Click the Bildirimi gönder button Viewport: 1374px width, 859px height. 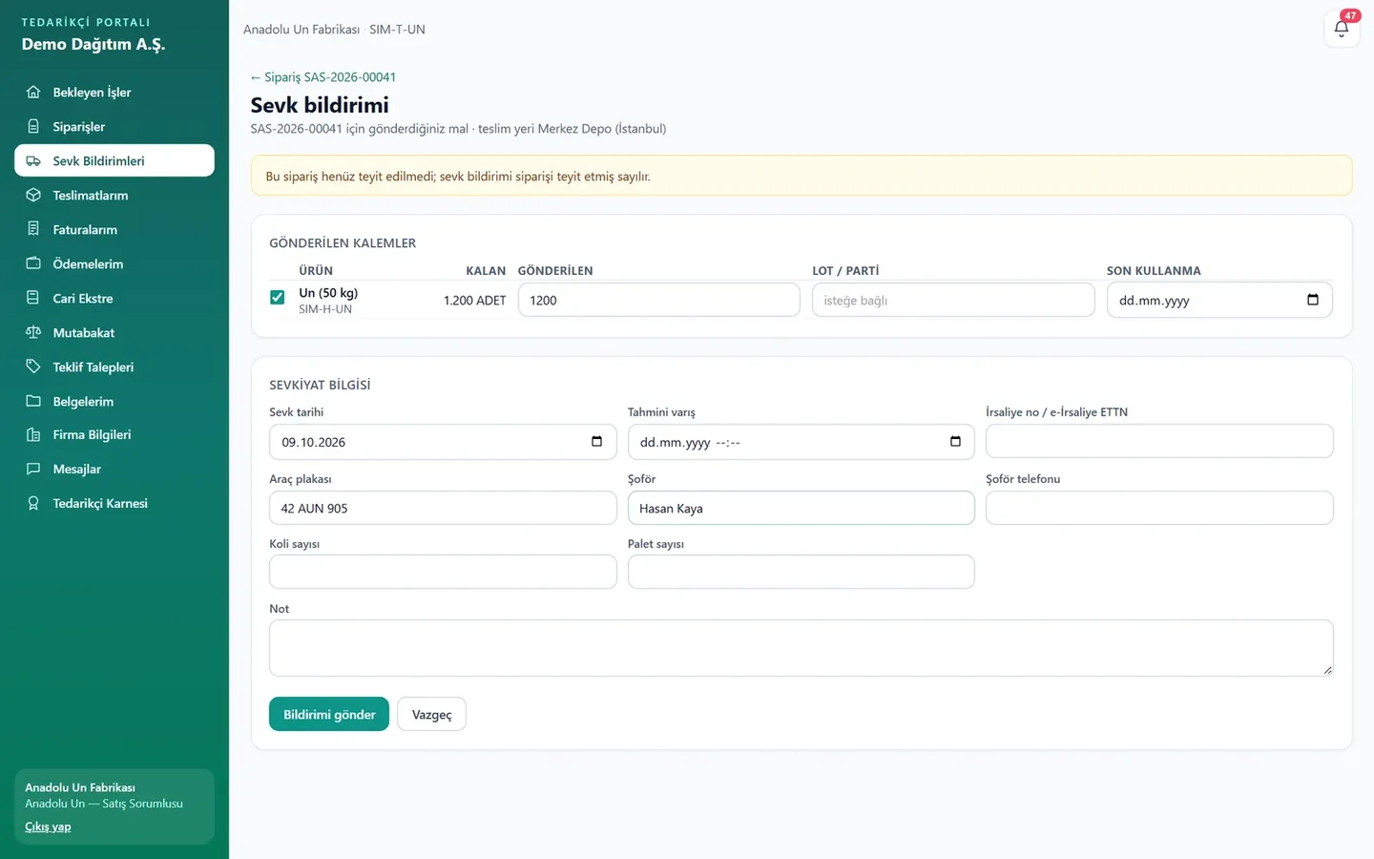click(x=329, y=714)
